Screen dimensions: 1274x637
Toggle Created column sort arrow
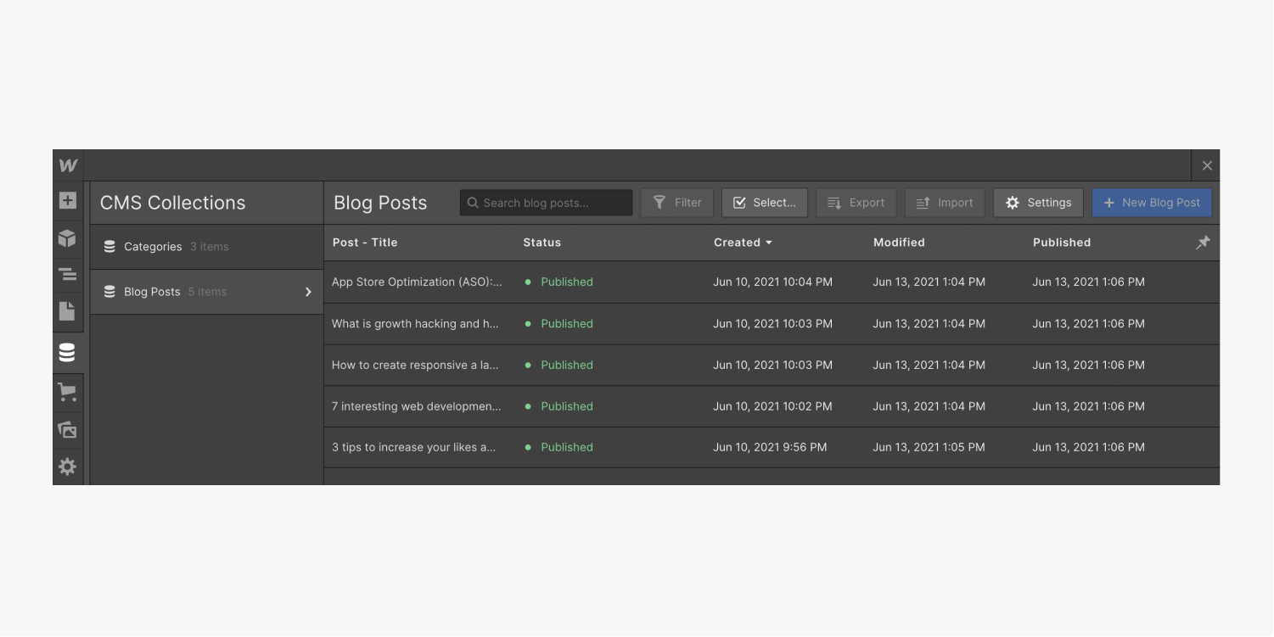coord(769,243)
